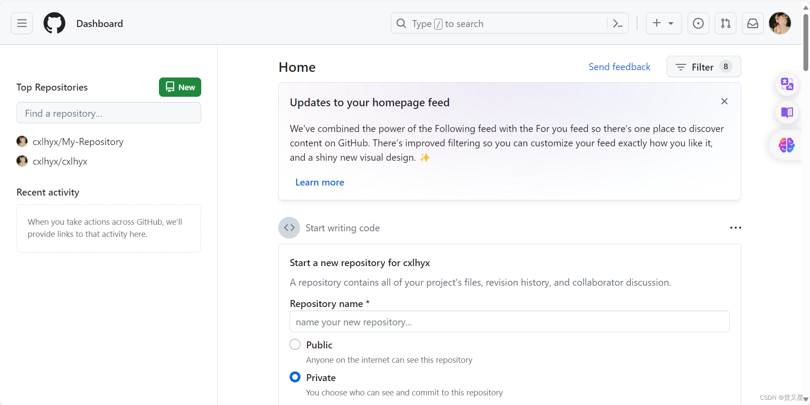810x405 pixels.
Task: Focus the Find a repository field
Action: click(109, 113)
